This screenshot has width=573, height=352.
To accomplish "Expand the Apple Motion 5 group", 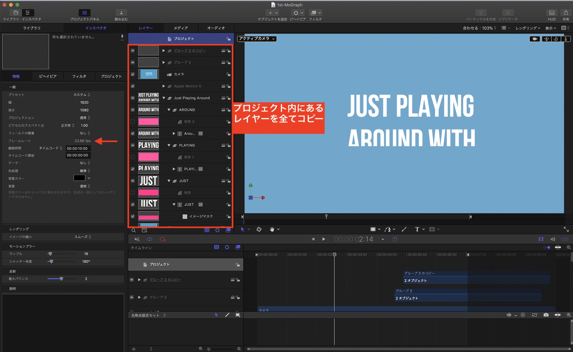I will pos(164,86).
